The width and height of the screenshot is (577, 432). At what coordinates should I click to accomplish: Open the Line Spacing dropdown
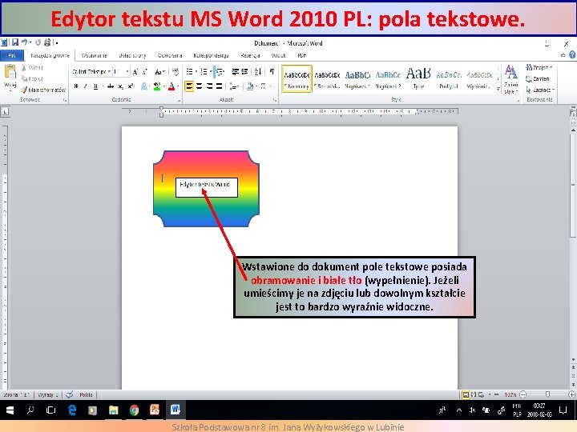[x=234, y=86]
